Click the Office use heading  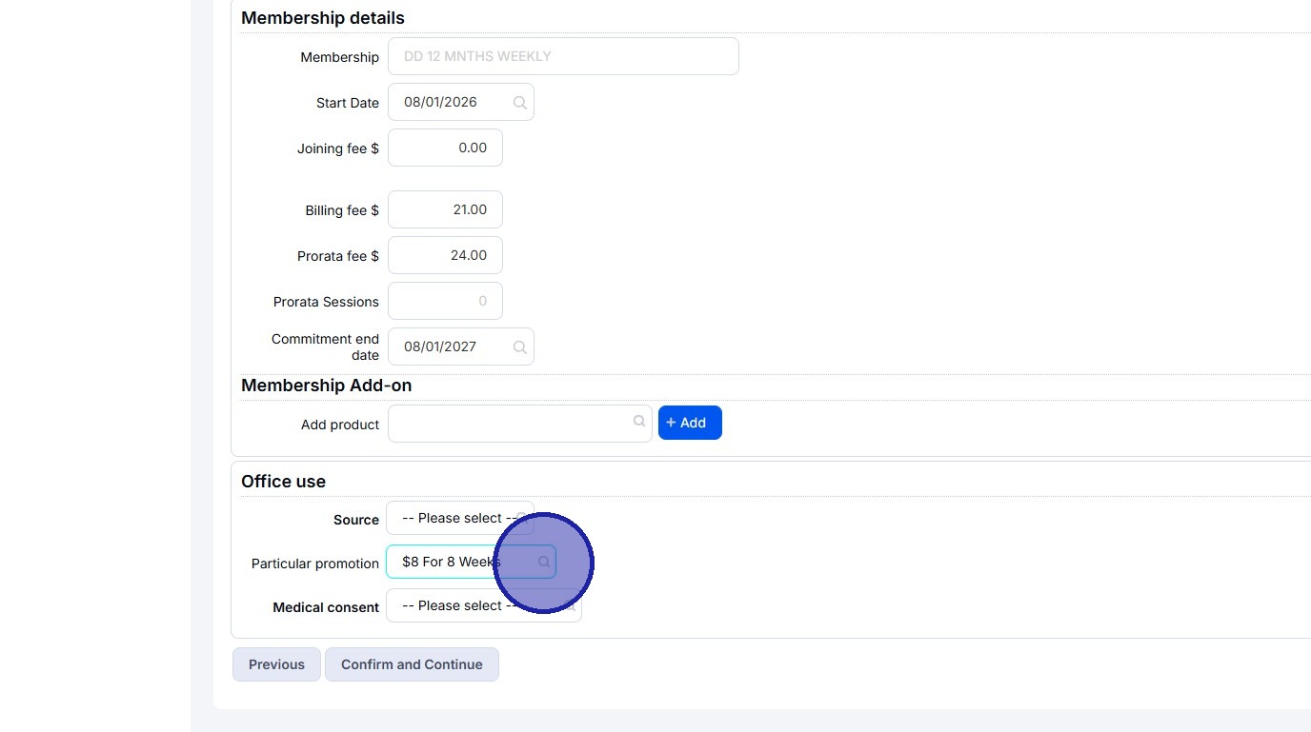[x=283, y=482]
